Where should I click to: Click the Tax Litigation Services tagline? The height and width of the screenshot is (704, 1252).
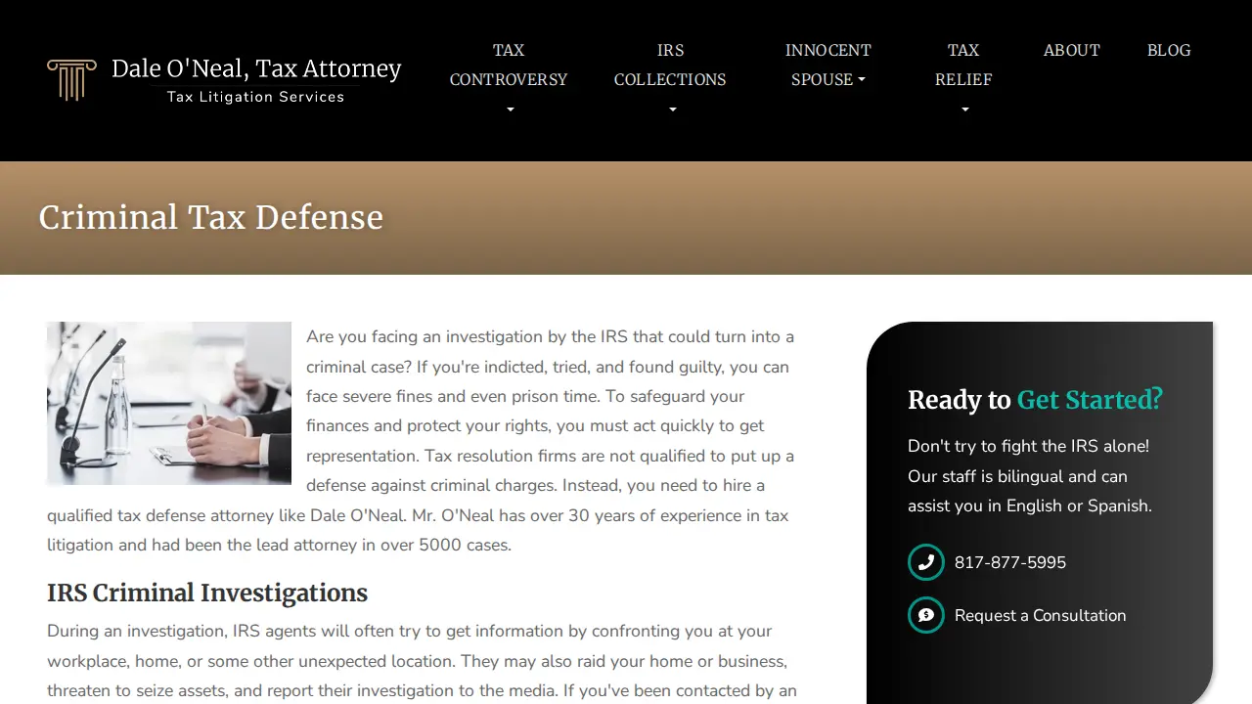[256, 97]
